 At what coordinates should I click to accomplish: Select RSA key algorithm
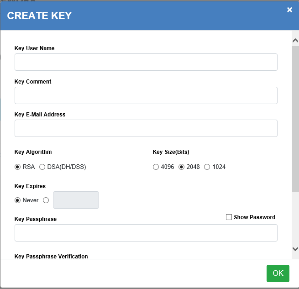(x=17, y=167)
